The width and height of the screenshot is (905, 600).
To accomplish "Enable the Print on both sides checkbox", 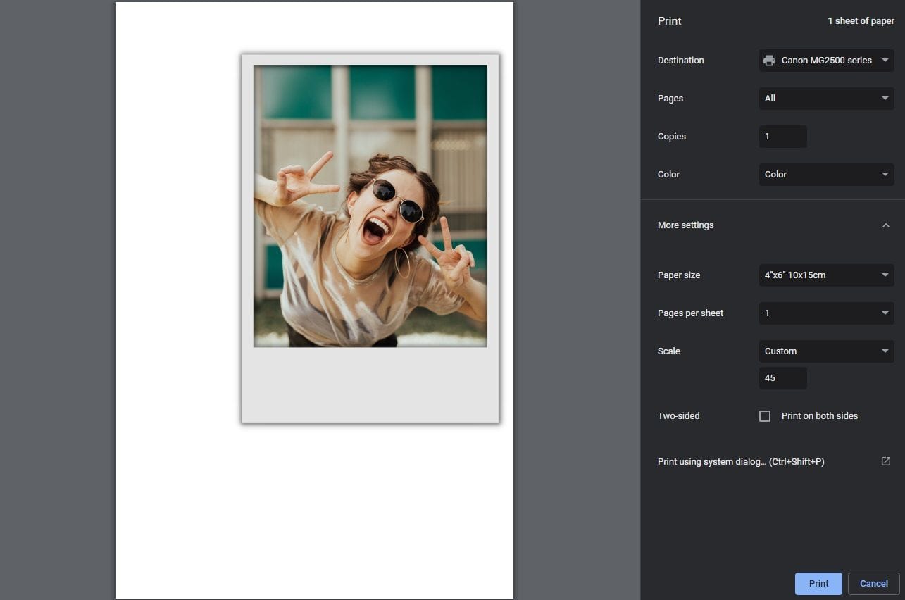I will (765, 416).
